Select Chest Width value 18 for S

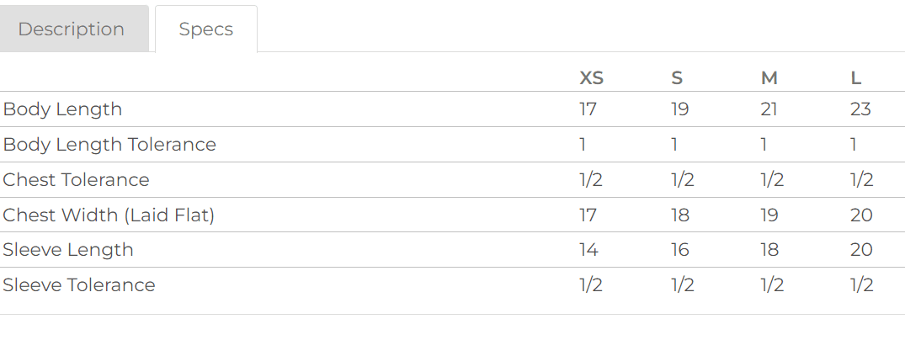[680, 215]
